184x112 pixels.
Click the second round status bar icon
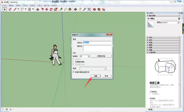coord(7,109)
